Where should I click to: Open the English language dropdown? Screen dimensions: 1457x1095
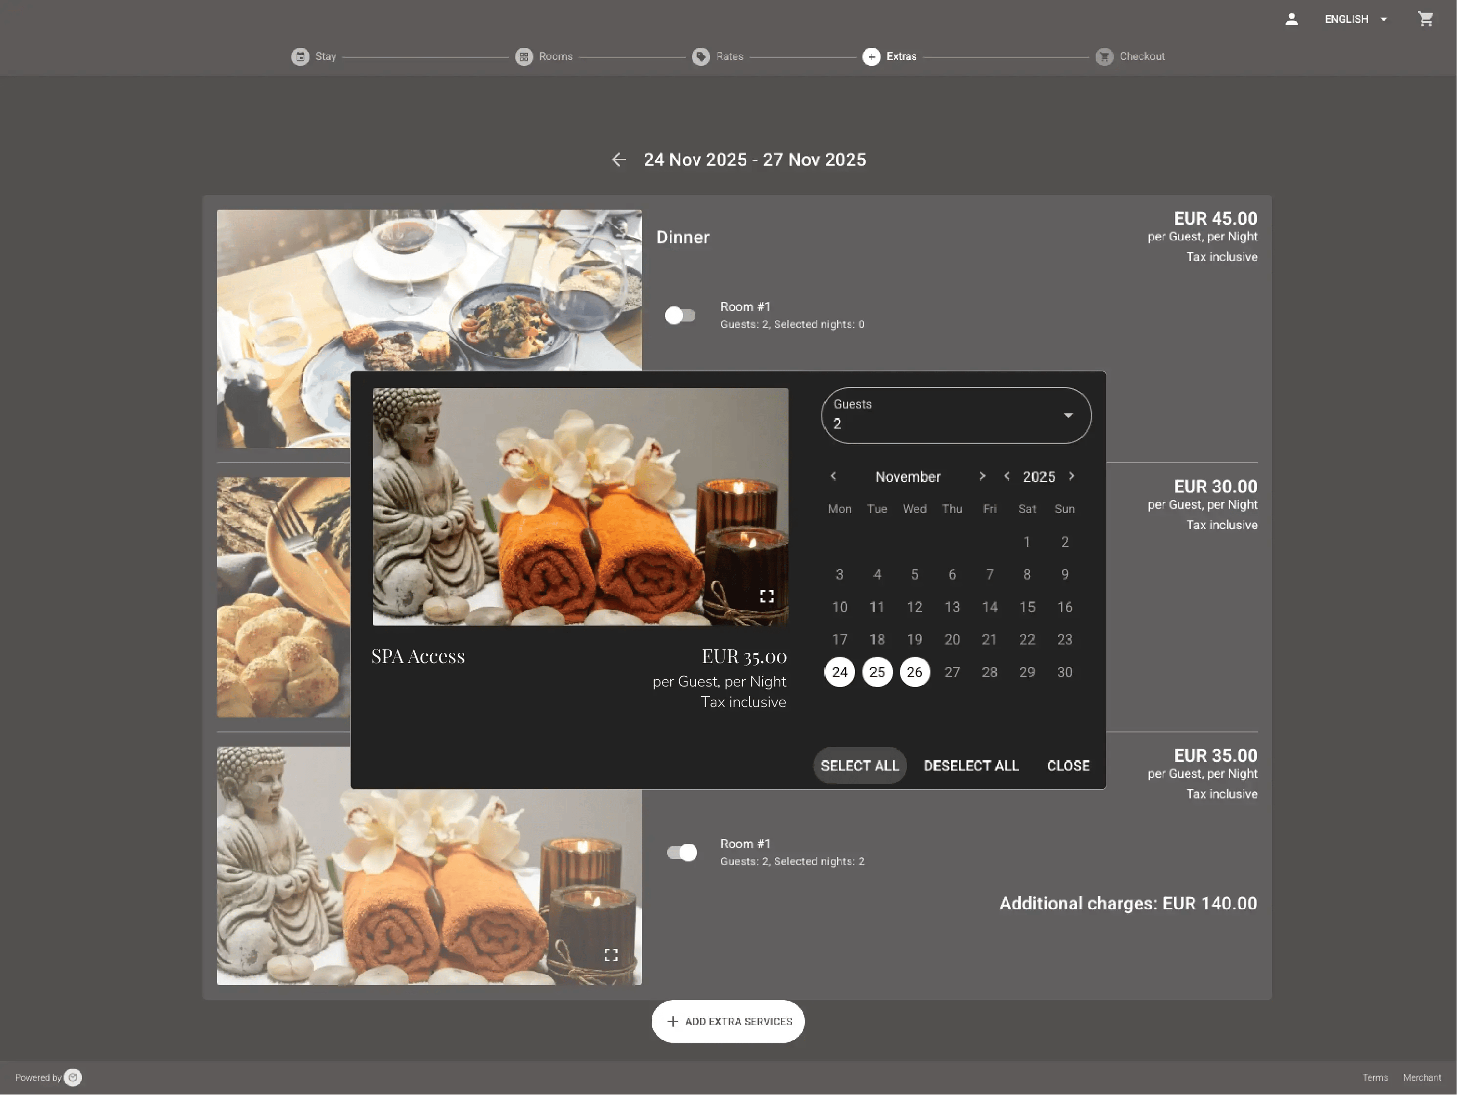(x=1355, y=19)
